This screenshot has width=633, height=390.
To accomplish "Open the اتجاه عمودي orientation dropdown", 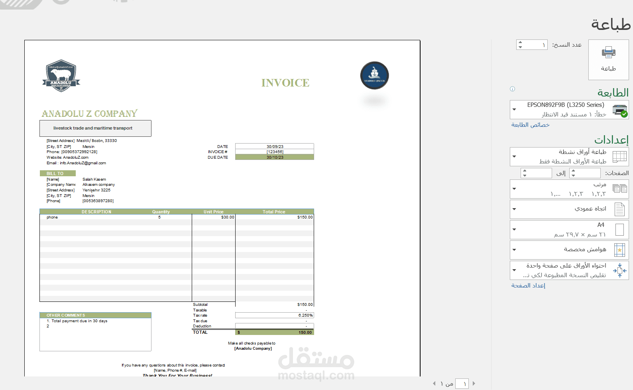I will pyautogui.click(x=569, y=209).
